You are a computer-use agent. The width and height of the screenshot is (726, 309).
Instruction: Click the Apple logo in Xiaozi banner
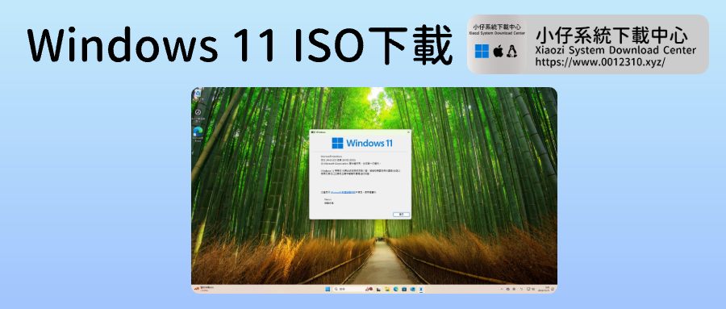coord(498,51)
